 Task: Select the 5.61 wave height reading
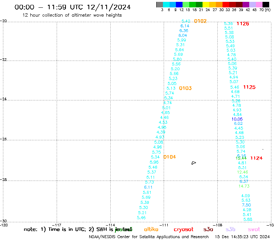147,193
